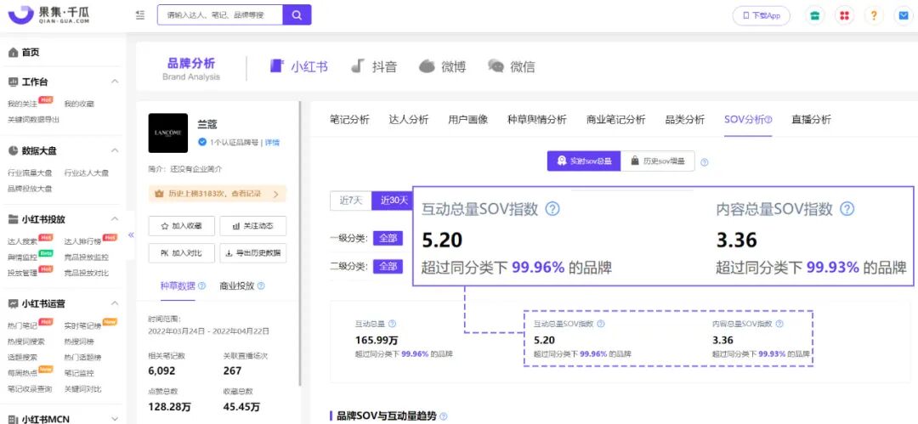
Task: Click the 数据大盘 pie chart icon
Action: [13, 150]
